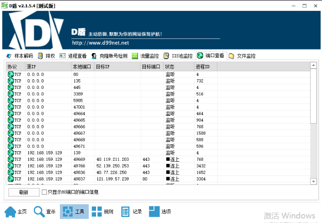Sort by 进程ID column header

(206, 66)
